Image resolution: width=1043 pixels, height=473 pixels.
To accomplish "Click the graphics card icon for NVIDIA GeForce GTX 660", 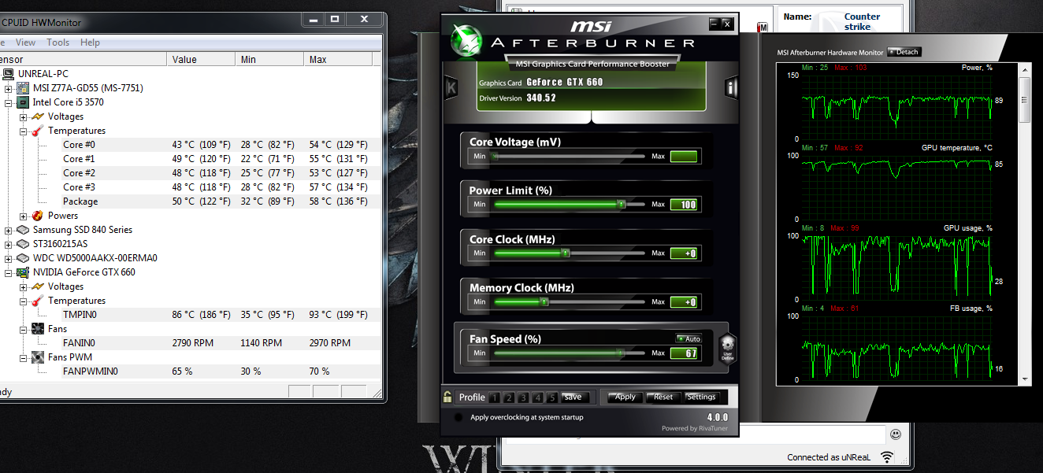I will 23,272.
